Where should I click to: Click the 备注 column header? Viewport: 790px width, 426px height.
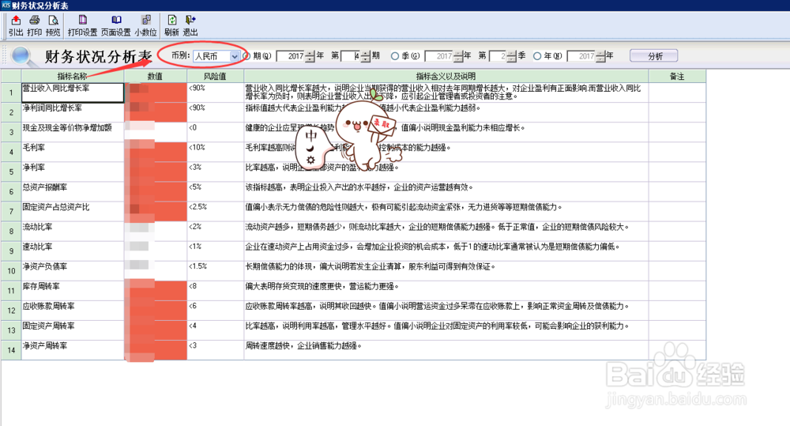[x=677, y=76]
